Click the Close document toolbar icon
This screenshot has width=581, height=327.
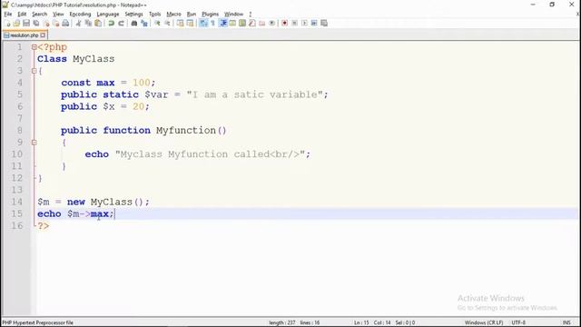point(46,23)
